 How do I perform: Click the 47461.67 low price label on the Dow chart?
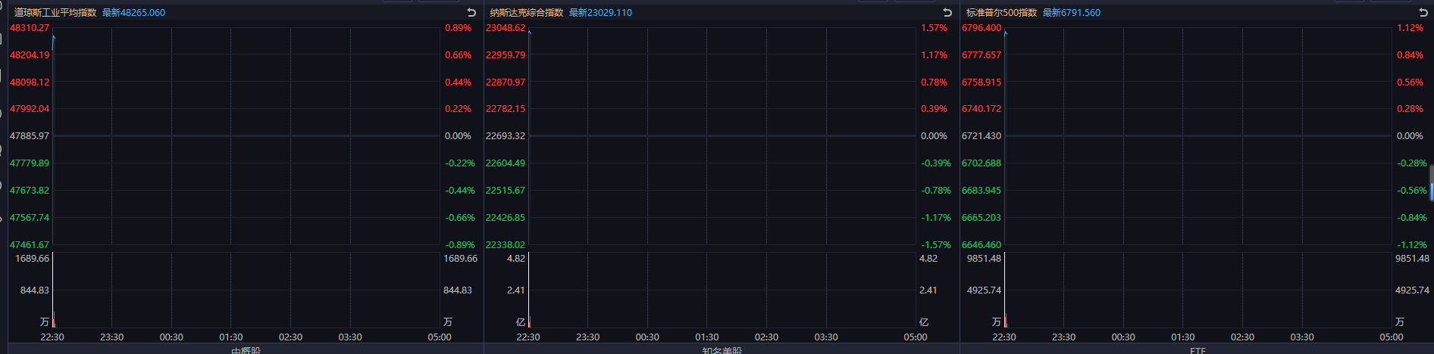click(30, 245)
